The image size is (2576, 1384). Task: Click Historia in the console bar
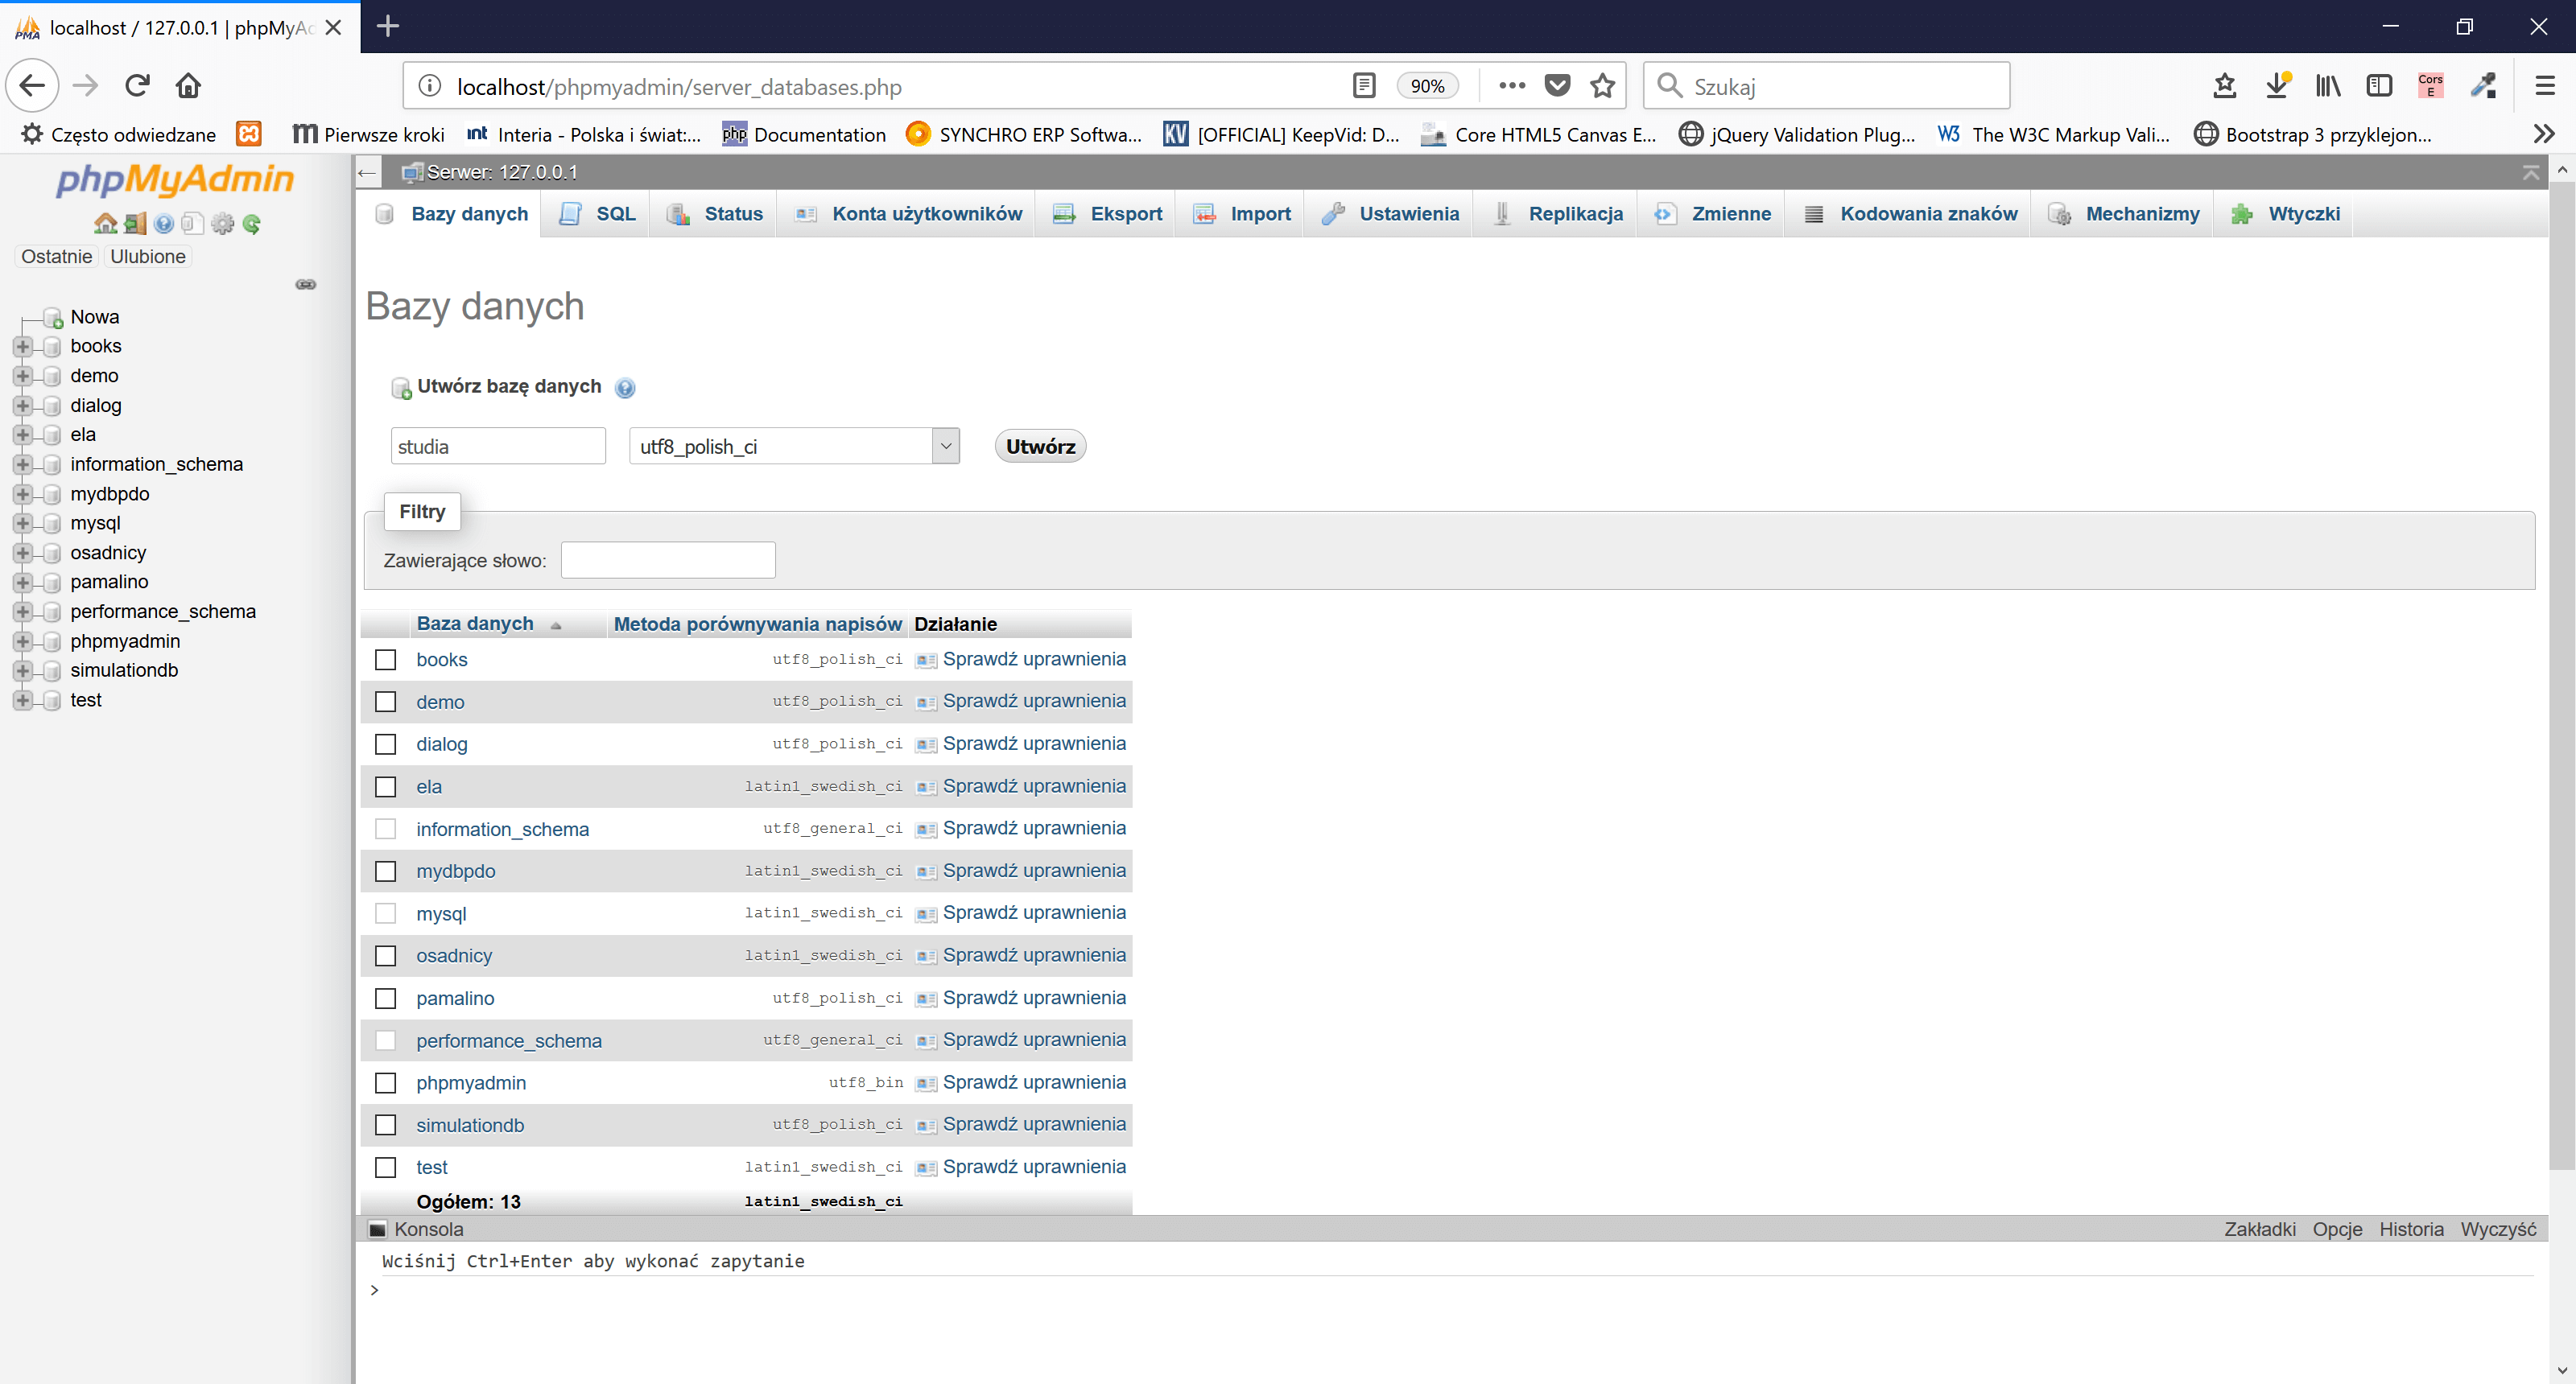click(x=2411, y=1230)
